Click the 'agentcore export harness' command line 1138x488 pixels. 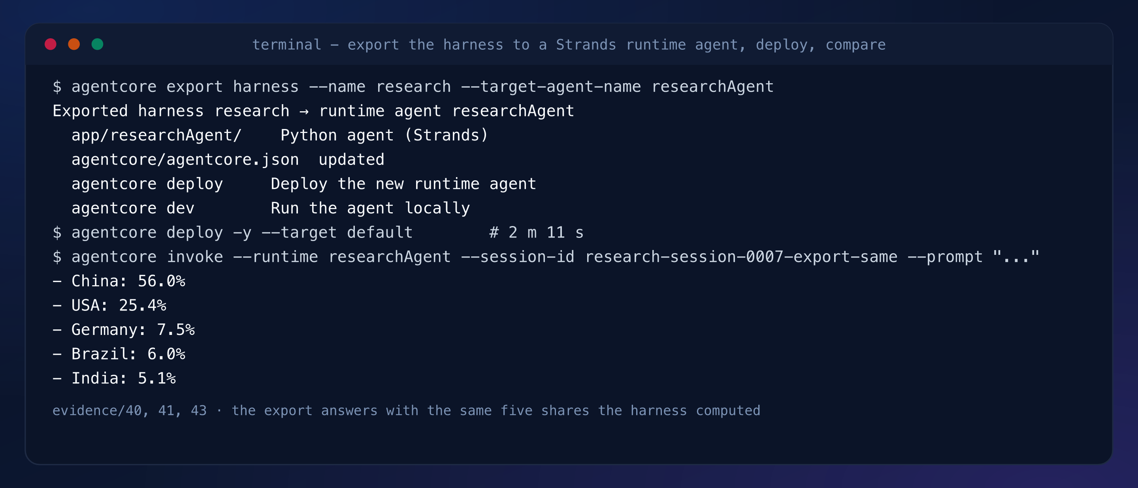click(413, 86)
